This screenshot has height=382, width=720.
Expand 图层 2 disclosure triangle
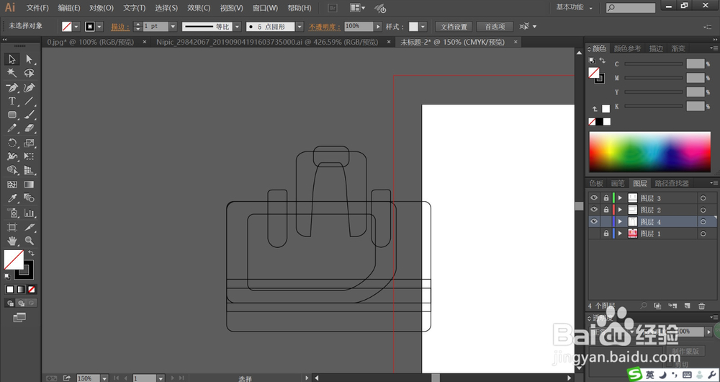point(620,210)
